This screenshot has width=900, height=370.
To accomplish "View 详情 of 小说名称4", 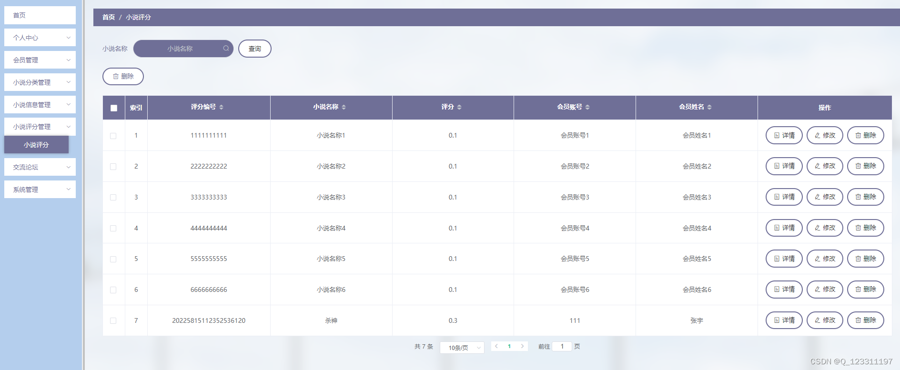I will click(784, 228).
